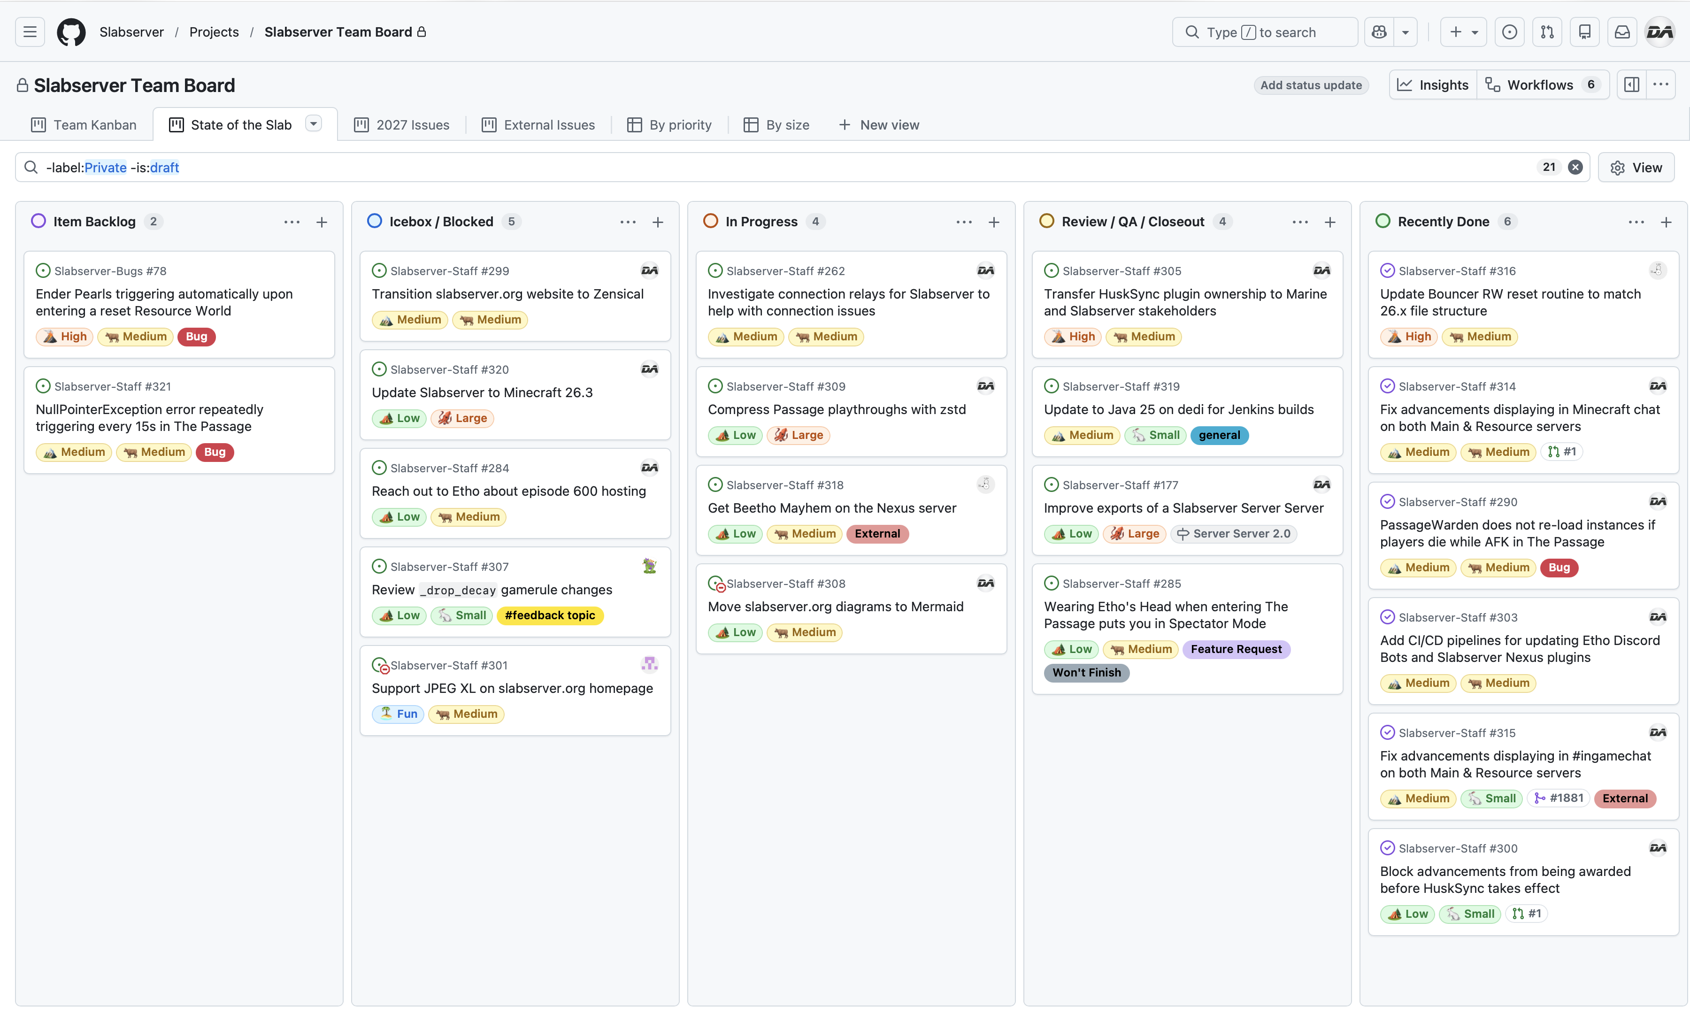Open user avatar menu in header
This screenshot has width=1690, height=1014.
(x=1660, y=32)
